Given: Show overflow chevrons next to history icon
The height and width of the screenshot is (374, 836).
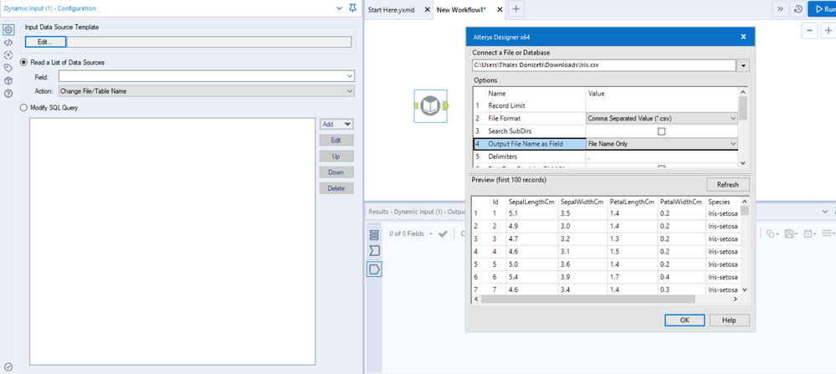Looking at the screenshot, I should point(780,9).
